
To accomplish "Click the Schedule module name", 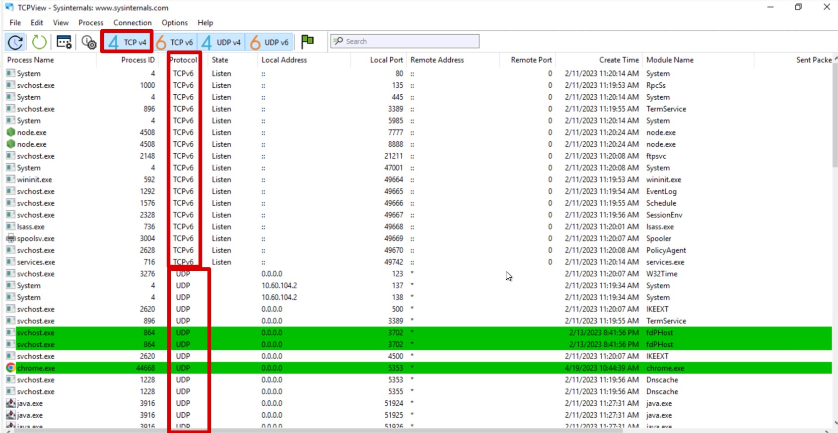I will pos(661,203).
